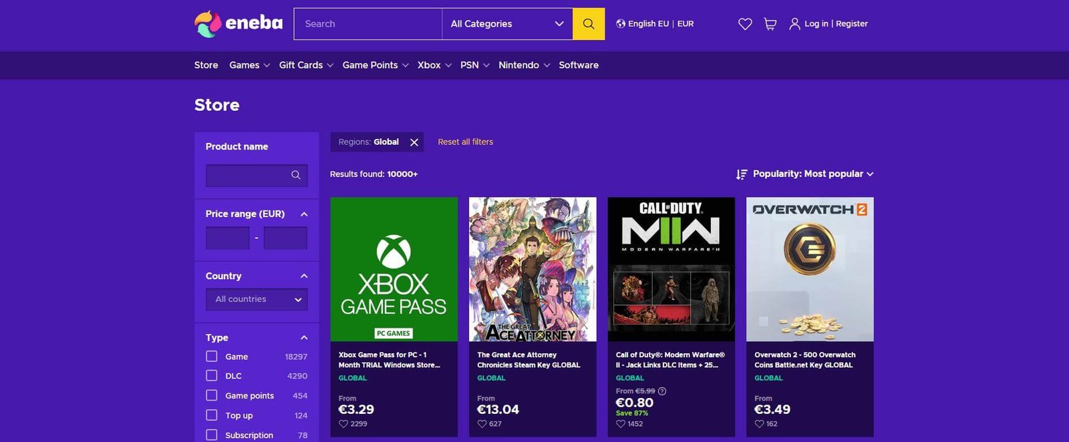The width and height of the screenshot is (1069, 442).
Task: Click Reset all filters link
Action: click(465, 142)
